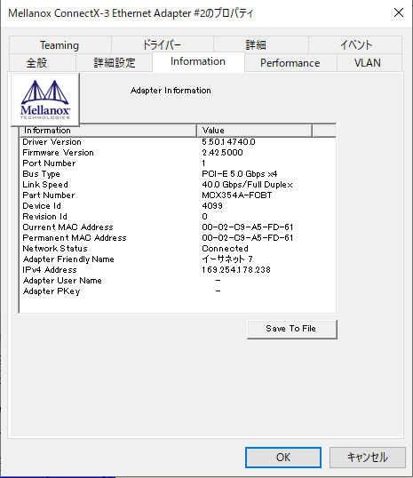Select the Driver Version row

point(178,142)
